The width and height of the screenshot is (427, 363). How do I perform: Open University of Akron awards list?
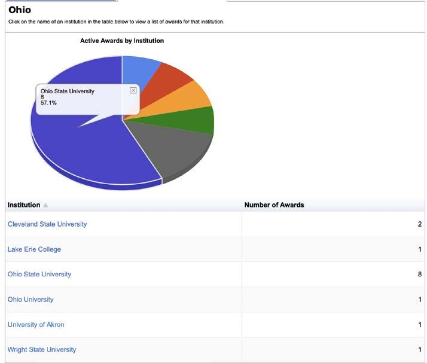point(36,325)
